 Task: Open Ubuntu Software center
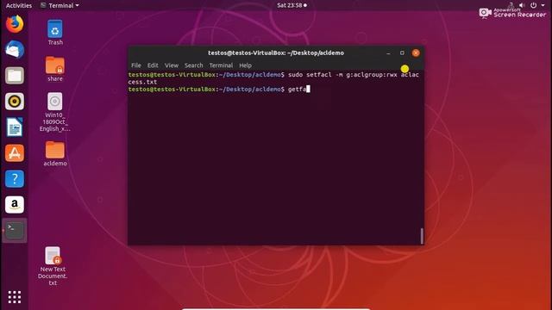15,153
